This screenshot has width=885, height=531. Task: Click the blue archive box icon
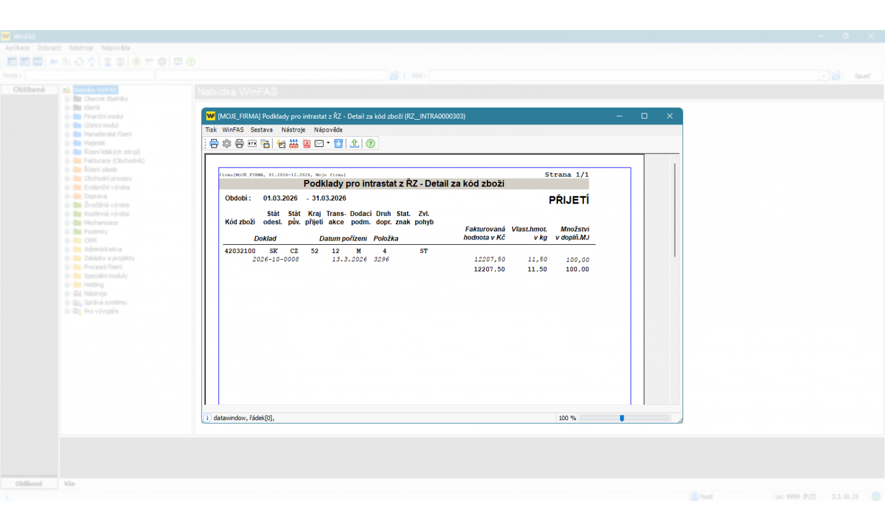pyautogui.click(x=339, y=143)
